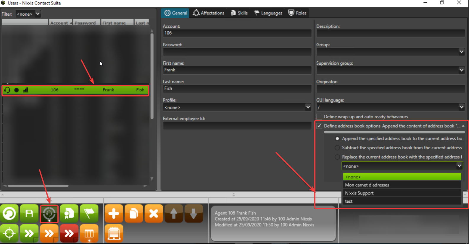Click the green crosshair target button
The image size is (469, 244).
pyautogui.click(x=9, y=233)
